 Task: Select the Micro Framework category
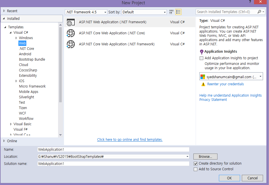pos(32,86)
